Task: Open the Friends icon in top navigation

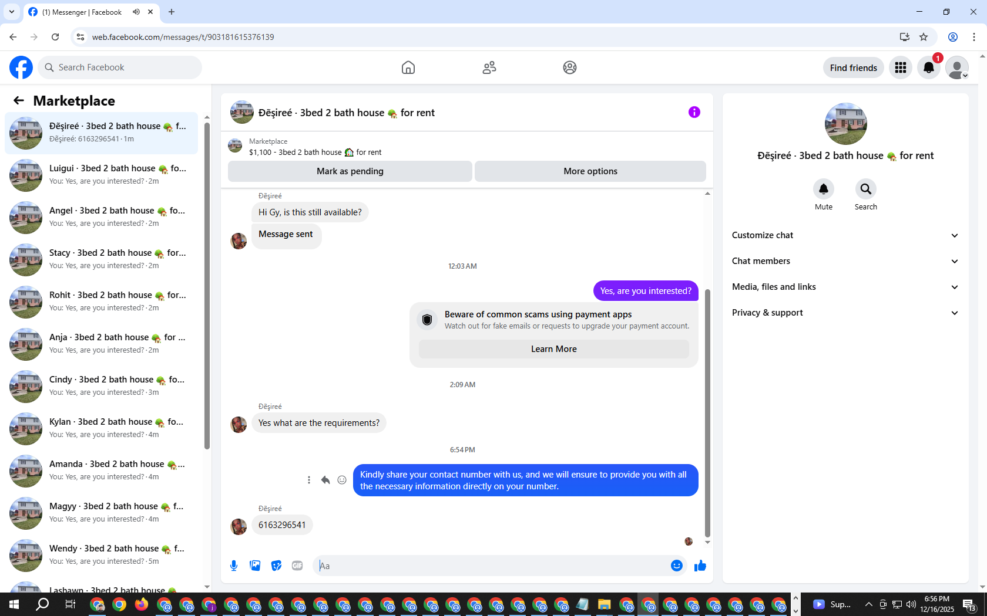Action: 489,67
